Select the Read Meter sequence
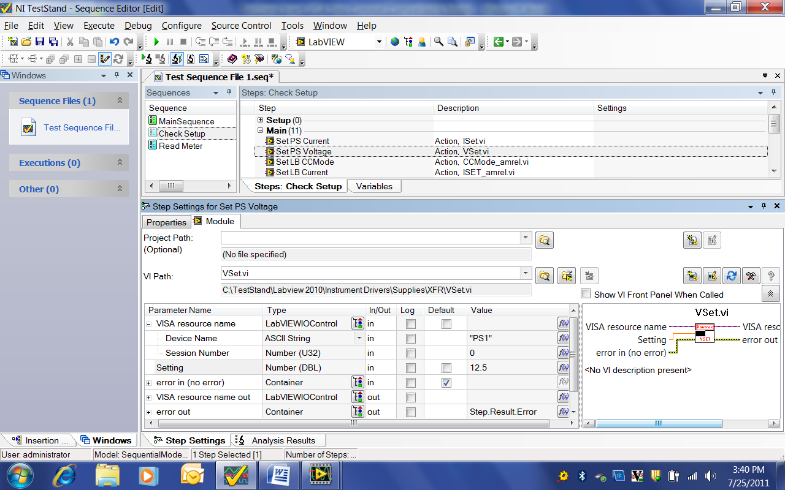Viewport: 785px width, 490px height. pyautogui.click(x=180, y=146)
